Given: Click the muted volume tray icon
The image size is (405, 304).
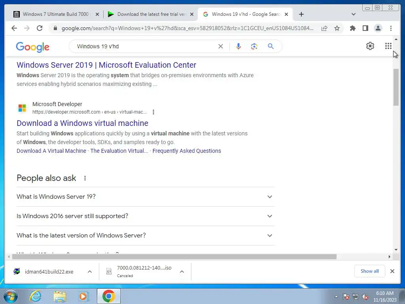Looking at the screenshot, I should tap(365, 296).
